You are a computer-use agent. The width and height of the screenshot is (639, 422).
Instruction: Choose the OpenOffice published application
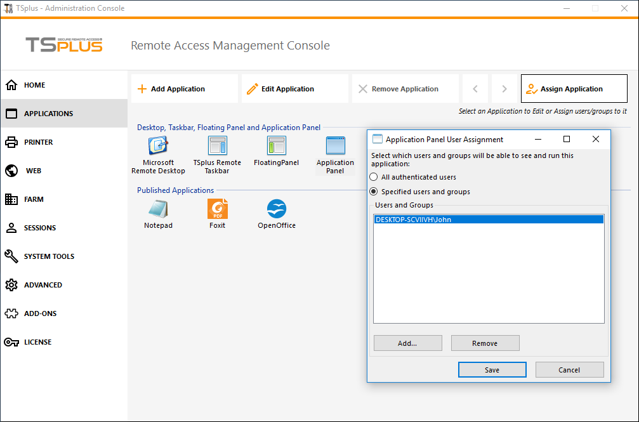click(x=276, y=209)
